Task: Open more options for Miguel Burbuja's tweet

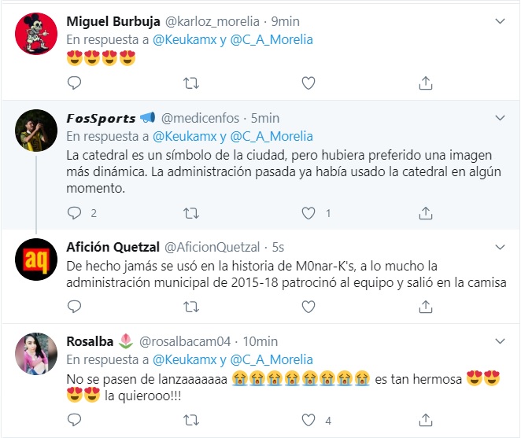Action: click(499, 21)
